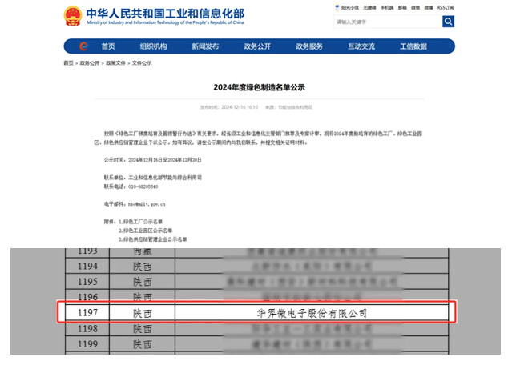Click the email address hbc@miit.gov.cn
This screenshot has height=377, width=508.
tap(147, 204)
